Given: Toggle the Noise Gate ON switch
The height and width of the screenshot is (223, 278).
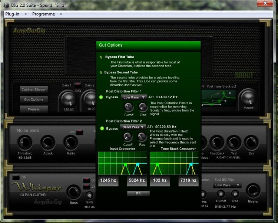Looking at the screenshot, I should point(79,132).
